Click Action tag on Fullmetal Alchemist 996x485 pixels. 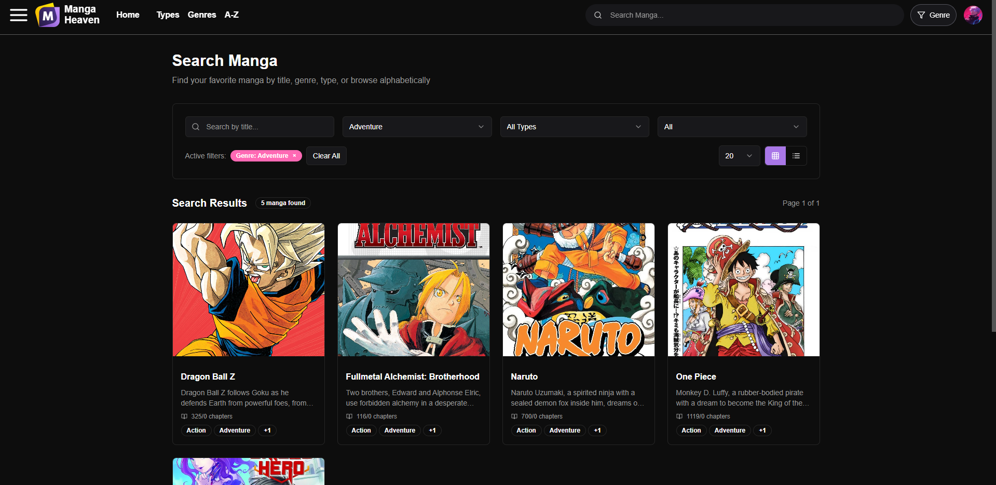click(x=361, y=430)
